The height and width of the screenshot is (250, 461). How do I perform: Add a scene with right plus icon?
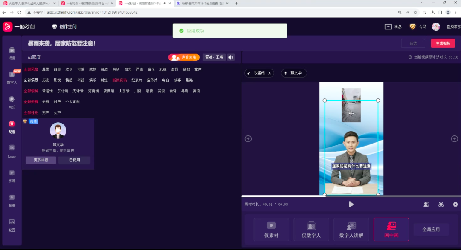click(454, 139)
